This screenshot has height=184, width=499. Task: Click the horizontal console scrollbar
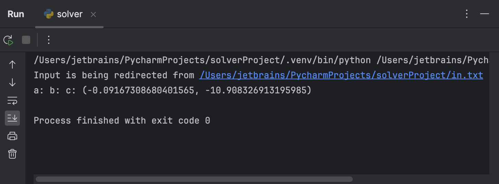[194, 179]
